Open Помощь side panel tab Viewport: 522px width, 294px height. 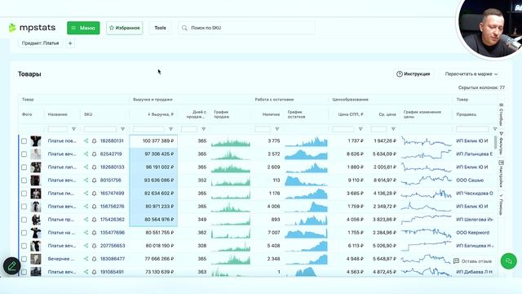(x=502, y=205)
